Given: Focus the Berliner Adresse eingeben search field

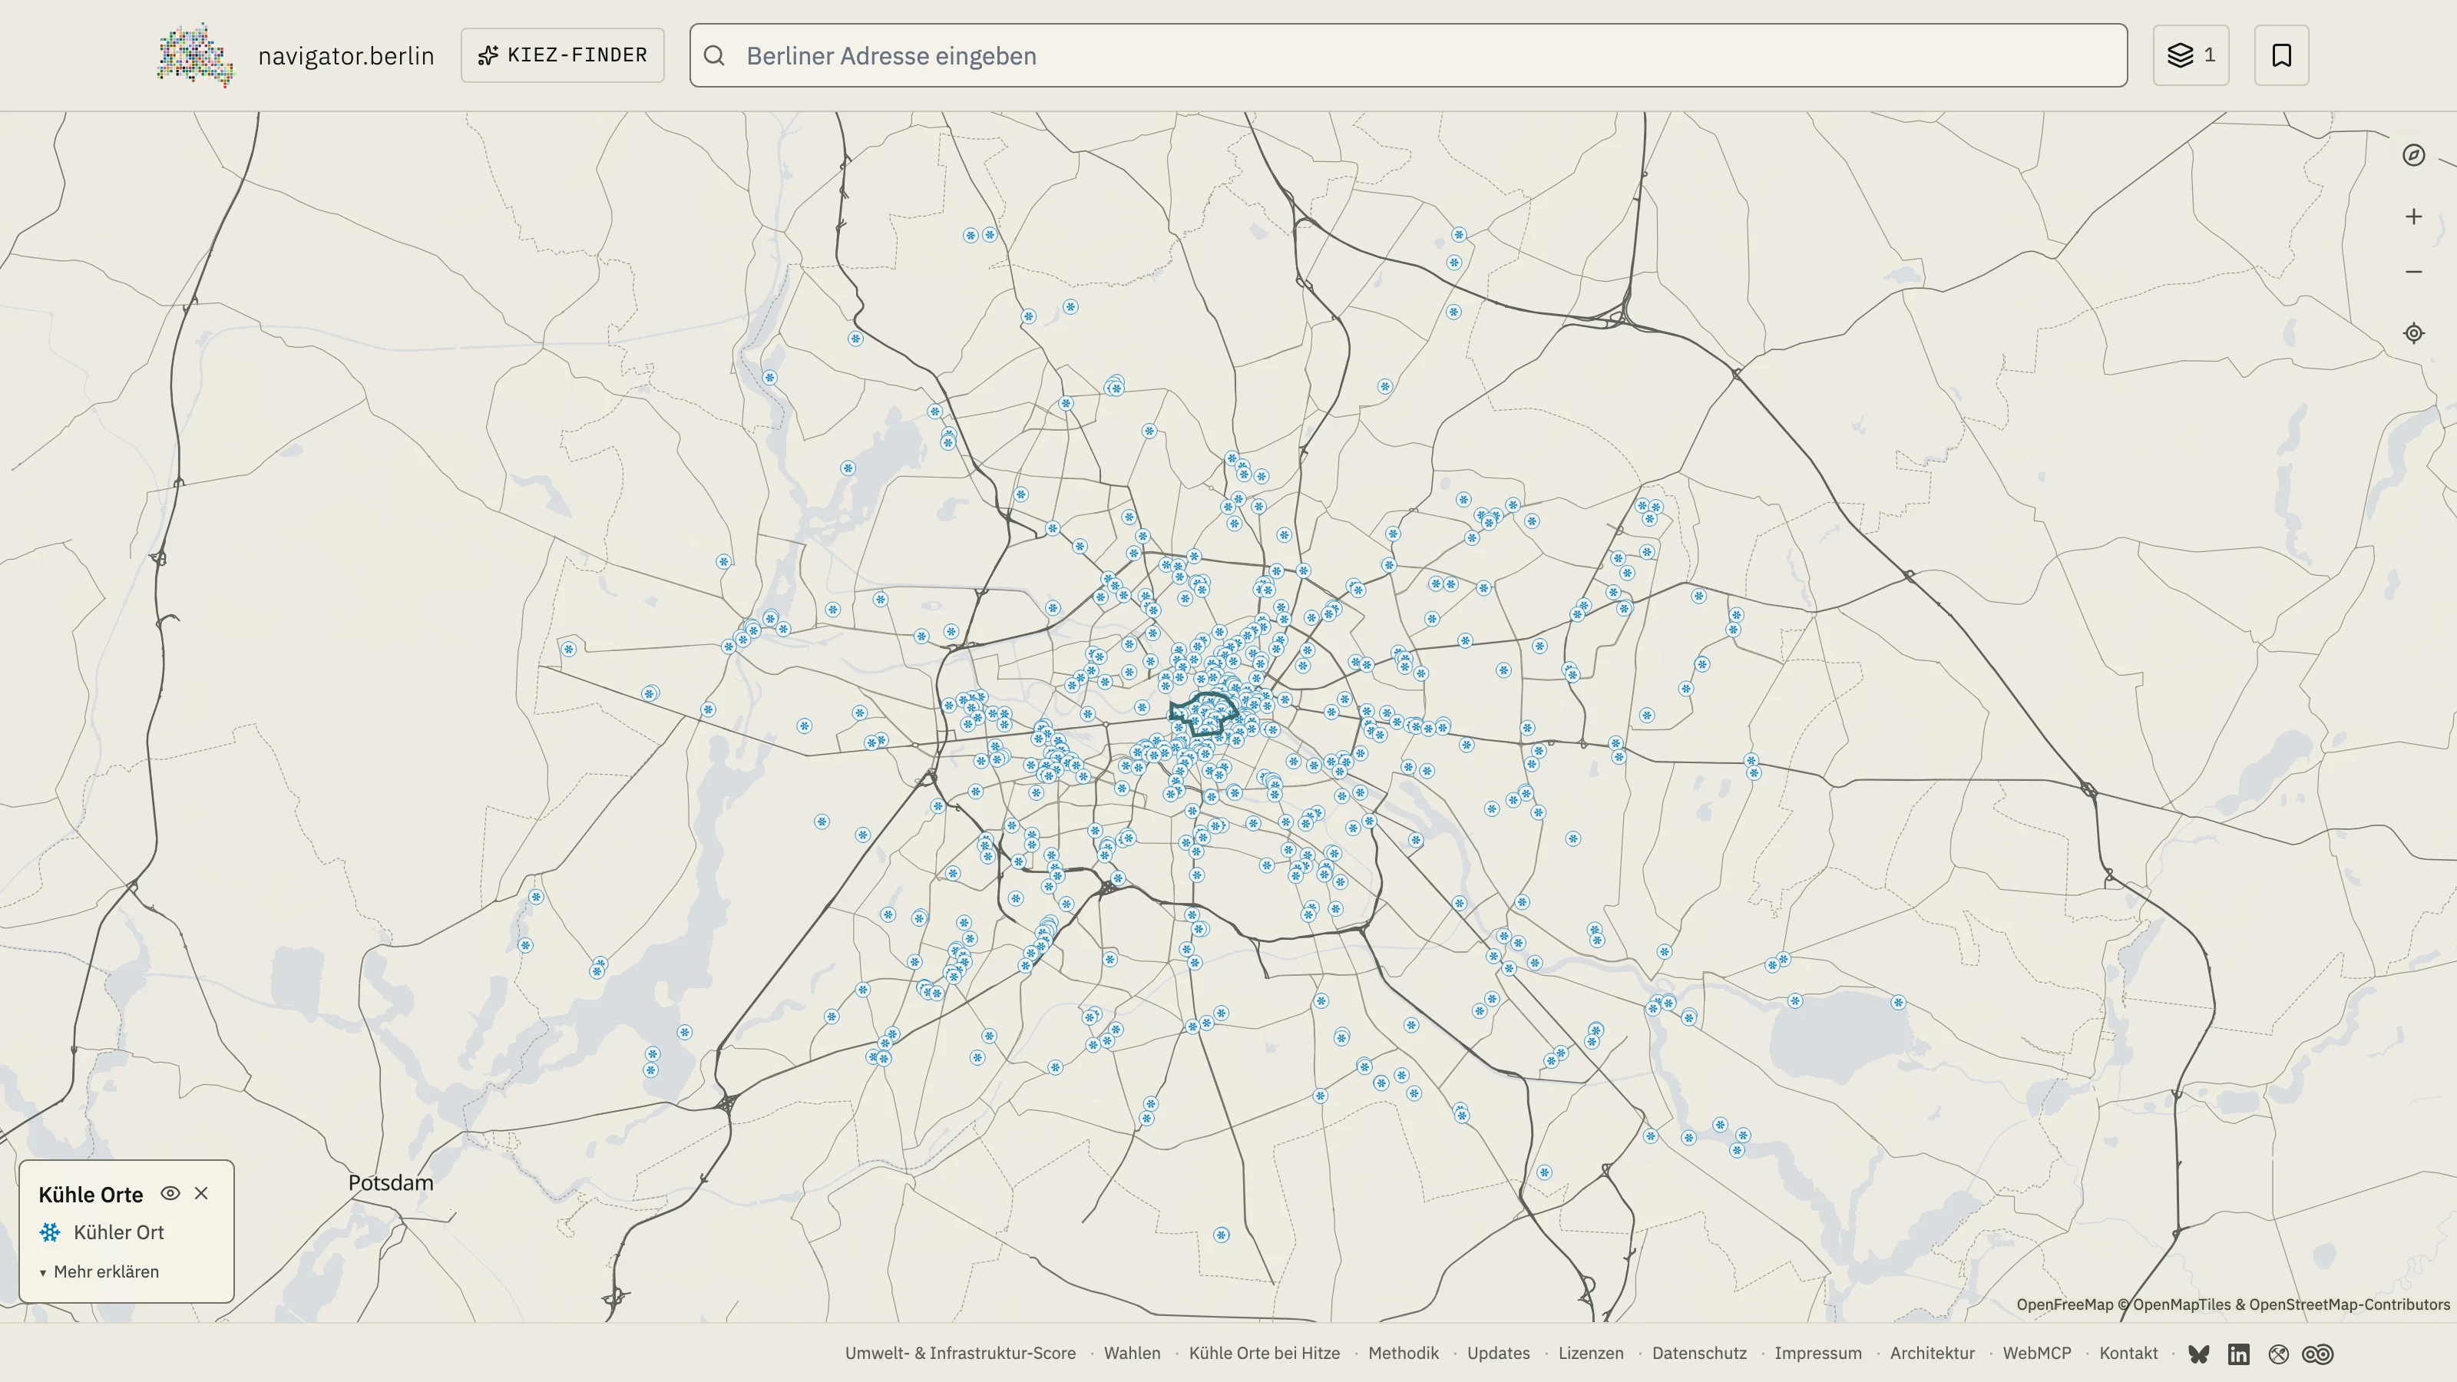Looking at the screenshot, I should 1409,55.
